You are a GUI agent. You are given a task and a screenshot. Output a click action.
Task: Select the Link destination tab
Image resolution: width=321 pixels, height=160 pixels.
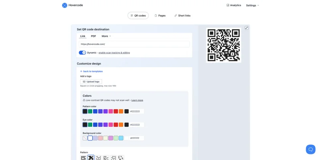tap(83, 36)
